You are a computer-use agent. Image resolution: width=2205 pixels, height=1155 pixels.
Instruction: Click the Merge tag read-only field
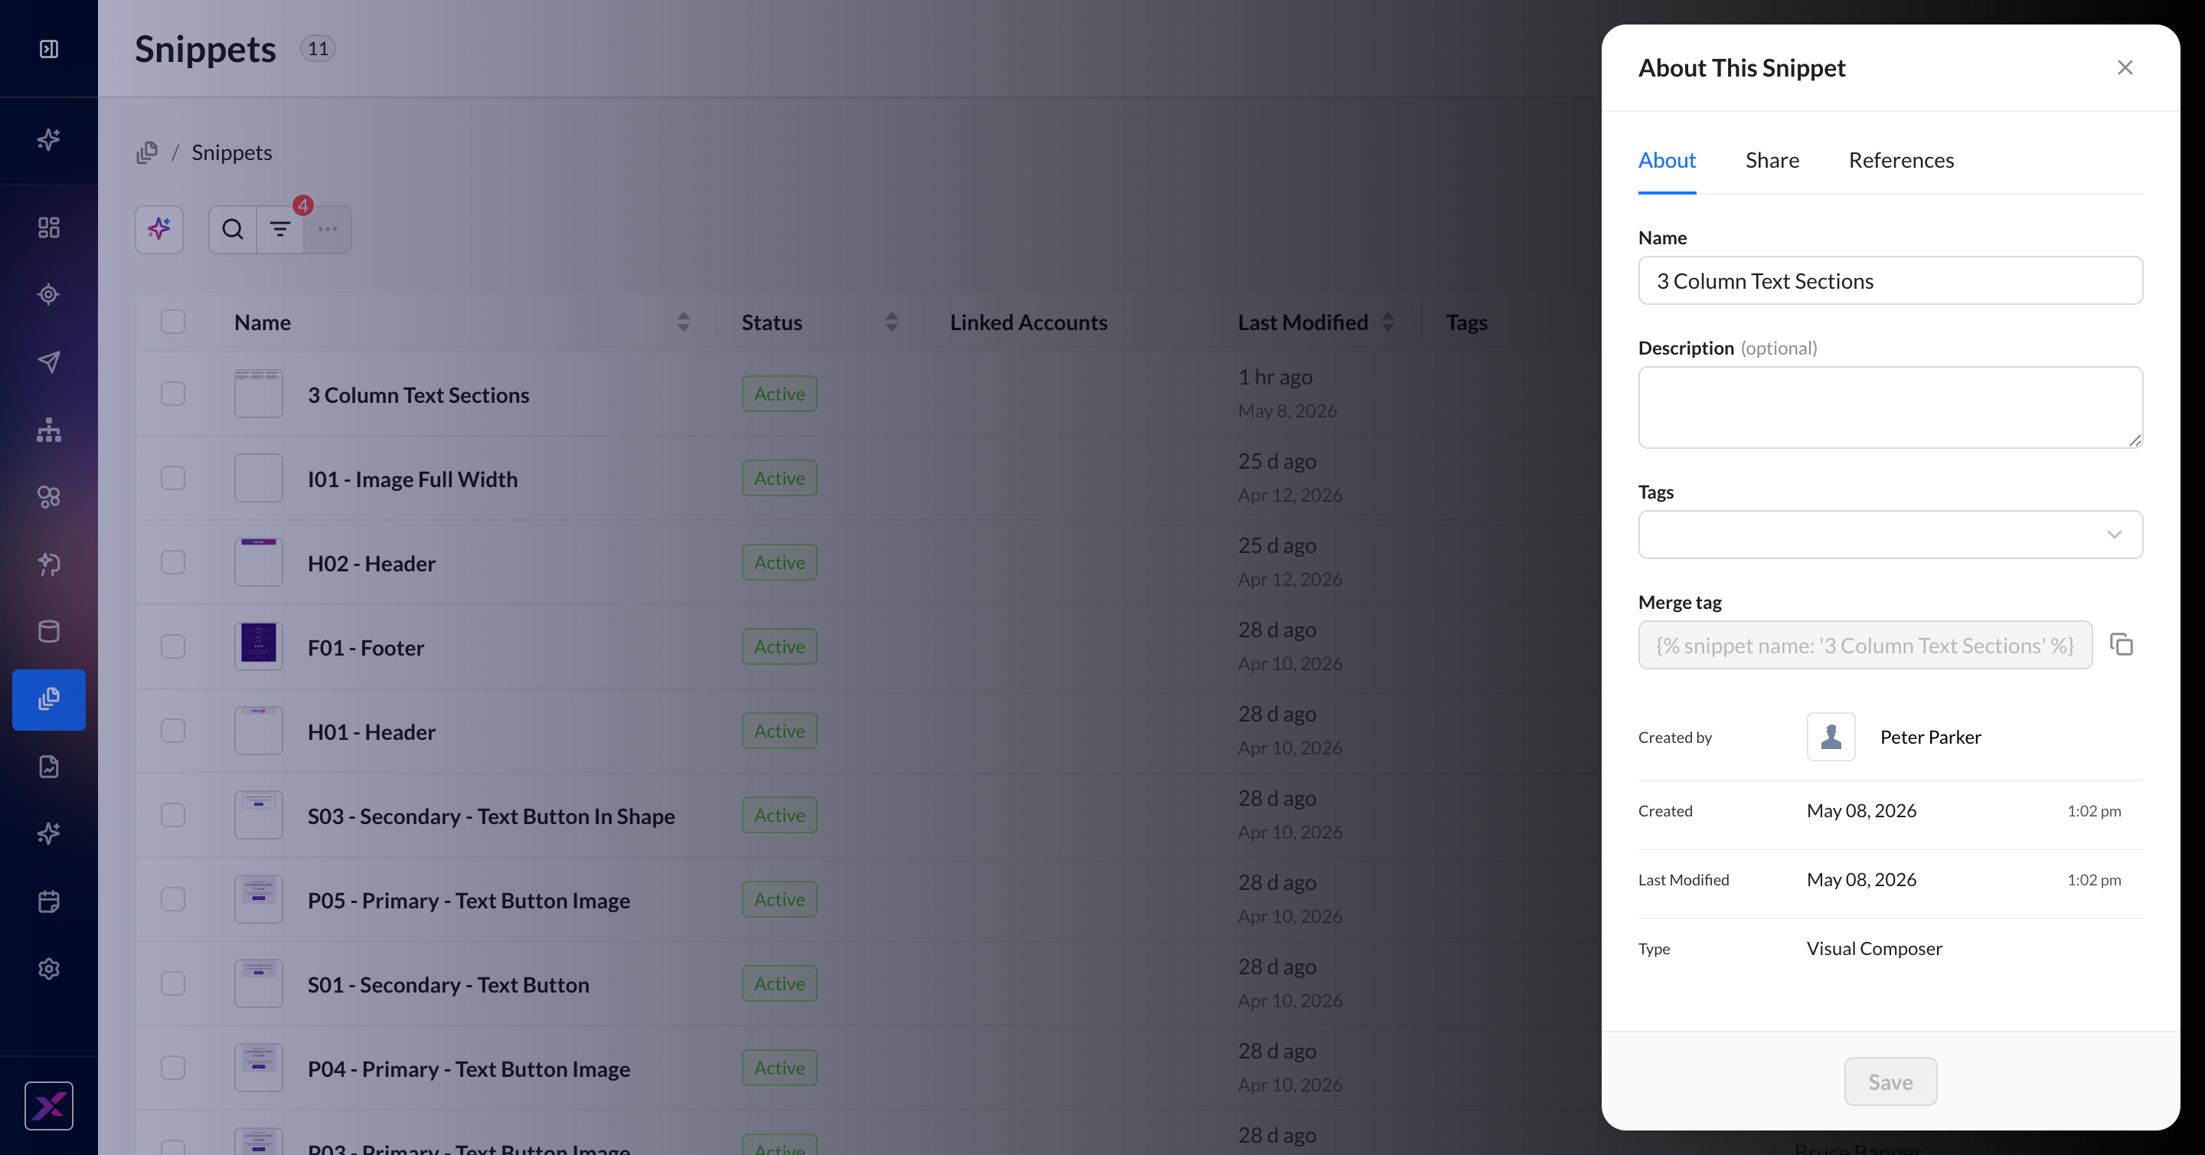[x=1865, y=646]
